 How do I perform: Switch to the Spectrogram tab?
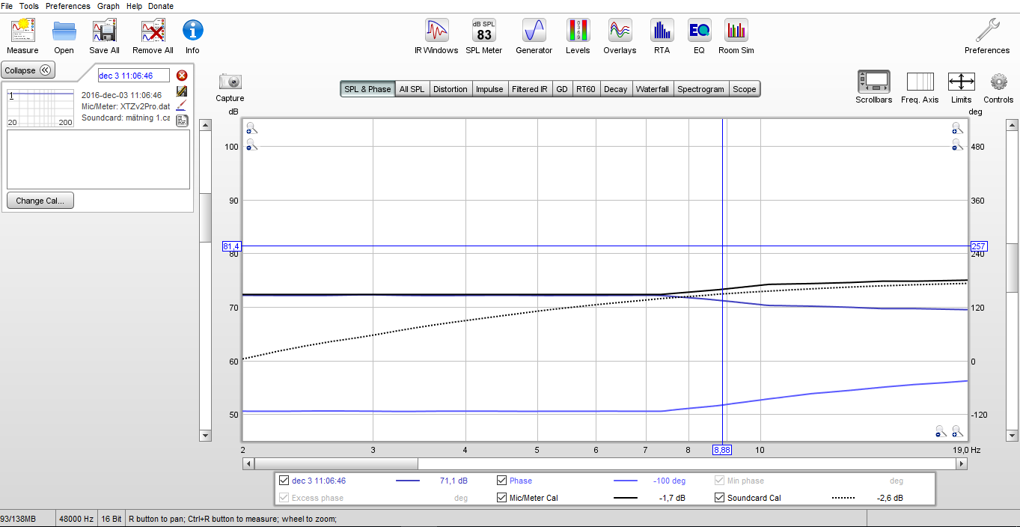[701, 89]
